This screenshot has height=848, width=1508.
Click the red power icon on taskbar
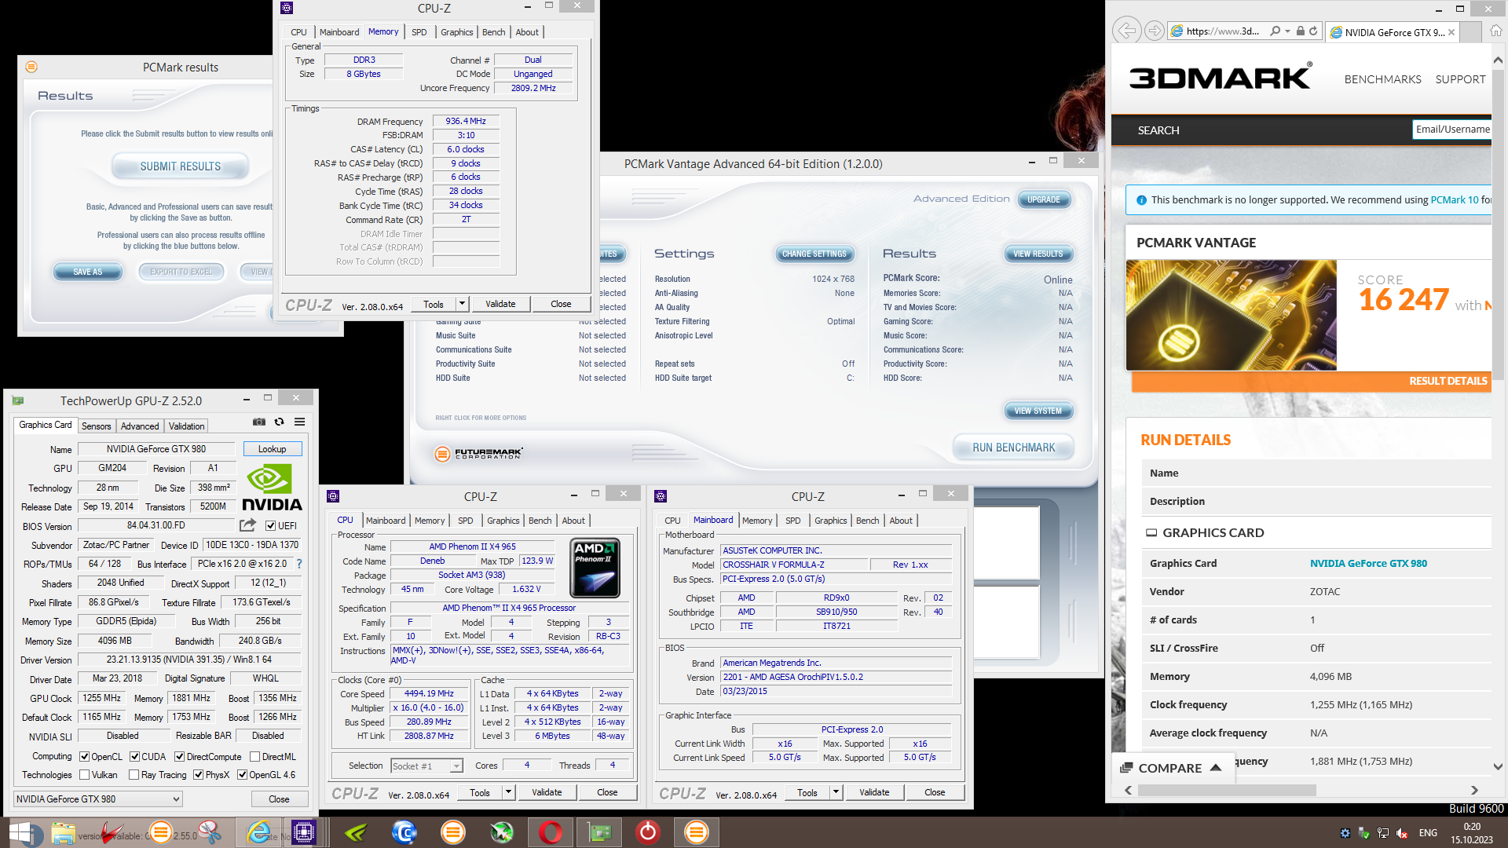point(648,832)
